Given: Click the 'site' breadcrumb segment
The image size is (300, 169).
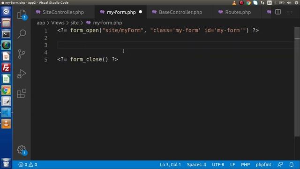Looking at the screenshot, I should coord(75,23).
